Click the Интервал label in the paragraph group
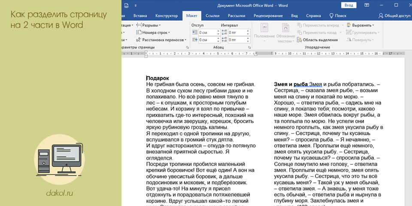This screenshot has width=412, height=206. 229,25
